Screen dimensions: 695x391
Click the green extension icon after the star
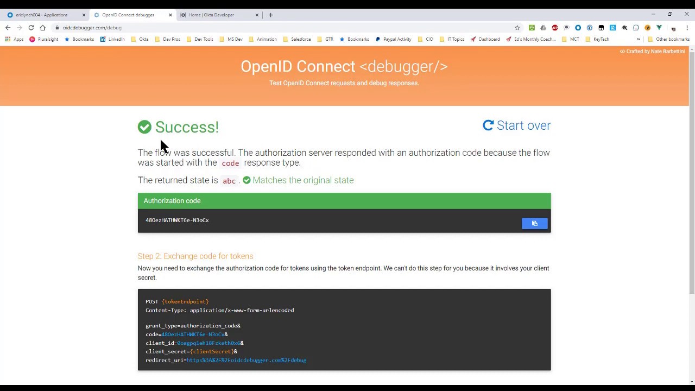532,28
